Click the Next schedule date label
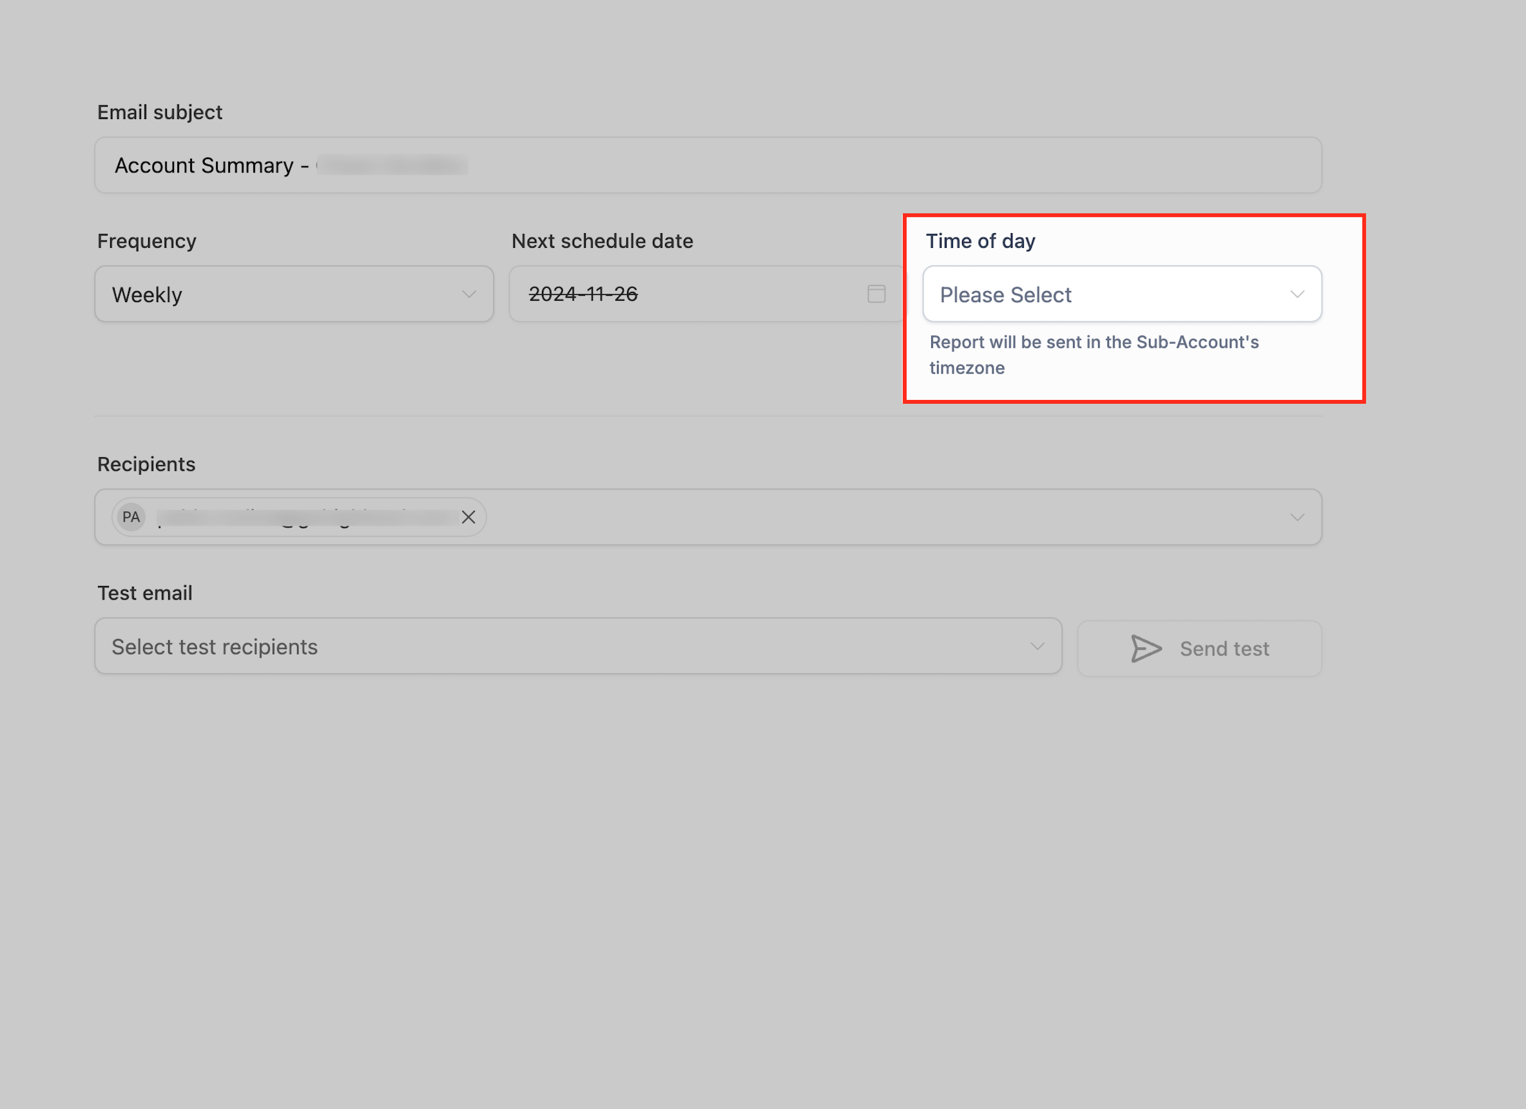 point(601,241)
